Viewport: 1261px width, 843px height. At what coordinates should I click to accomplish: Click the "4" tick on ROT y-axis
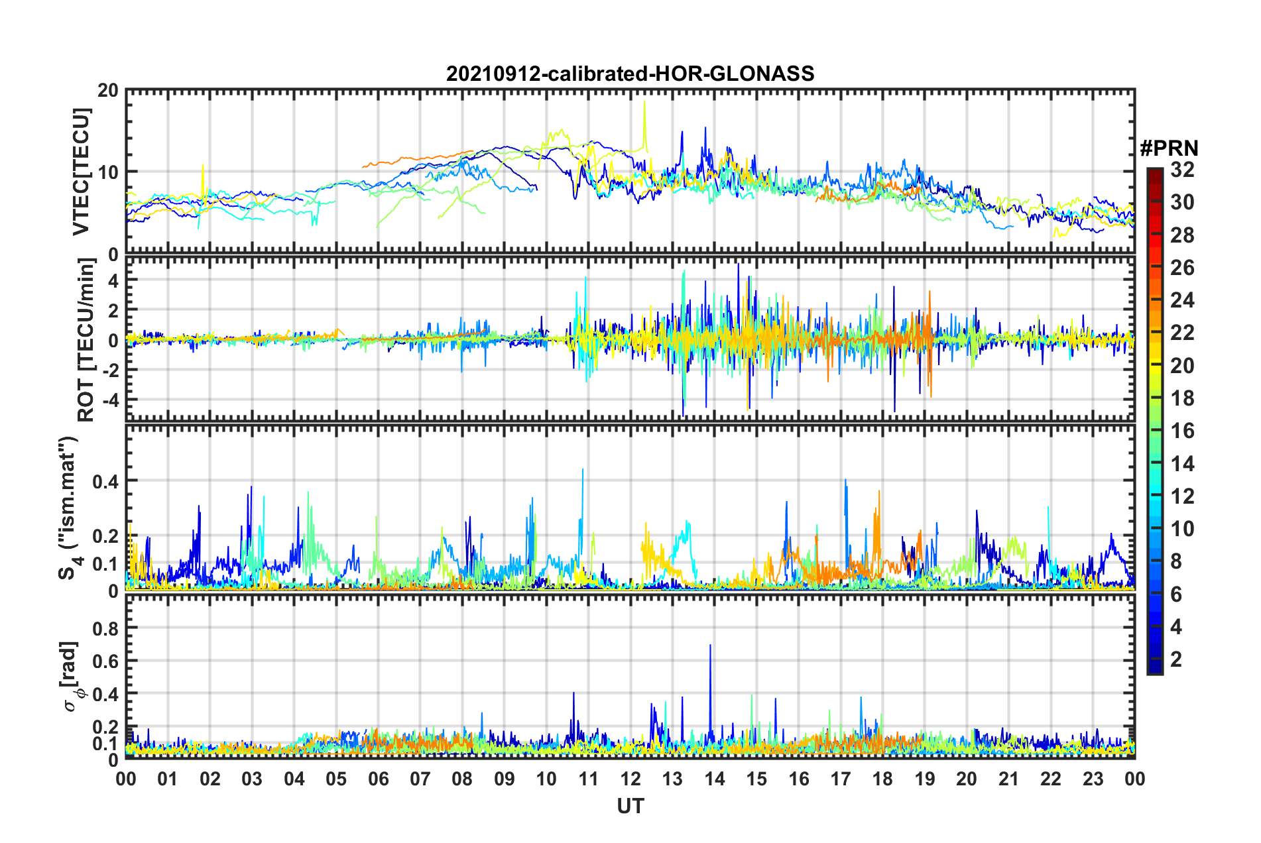click(113, 280)
